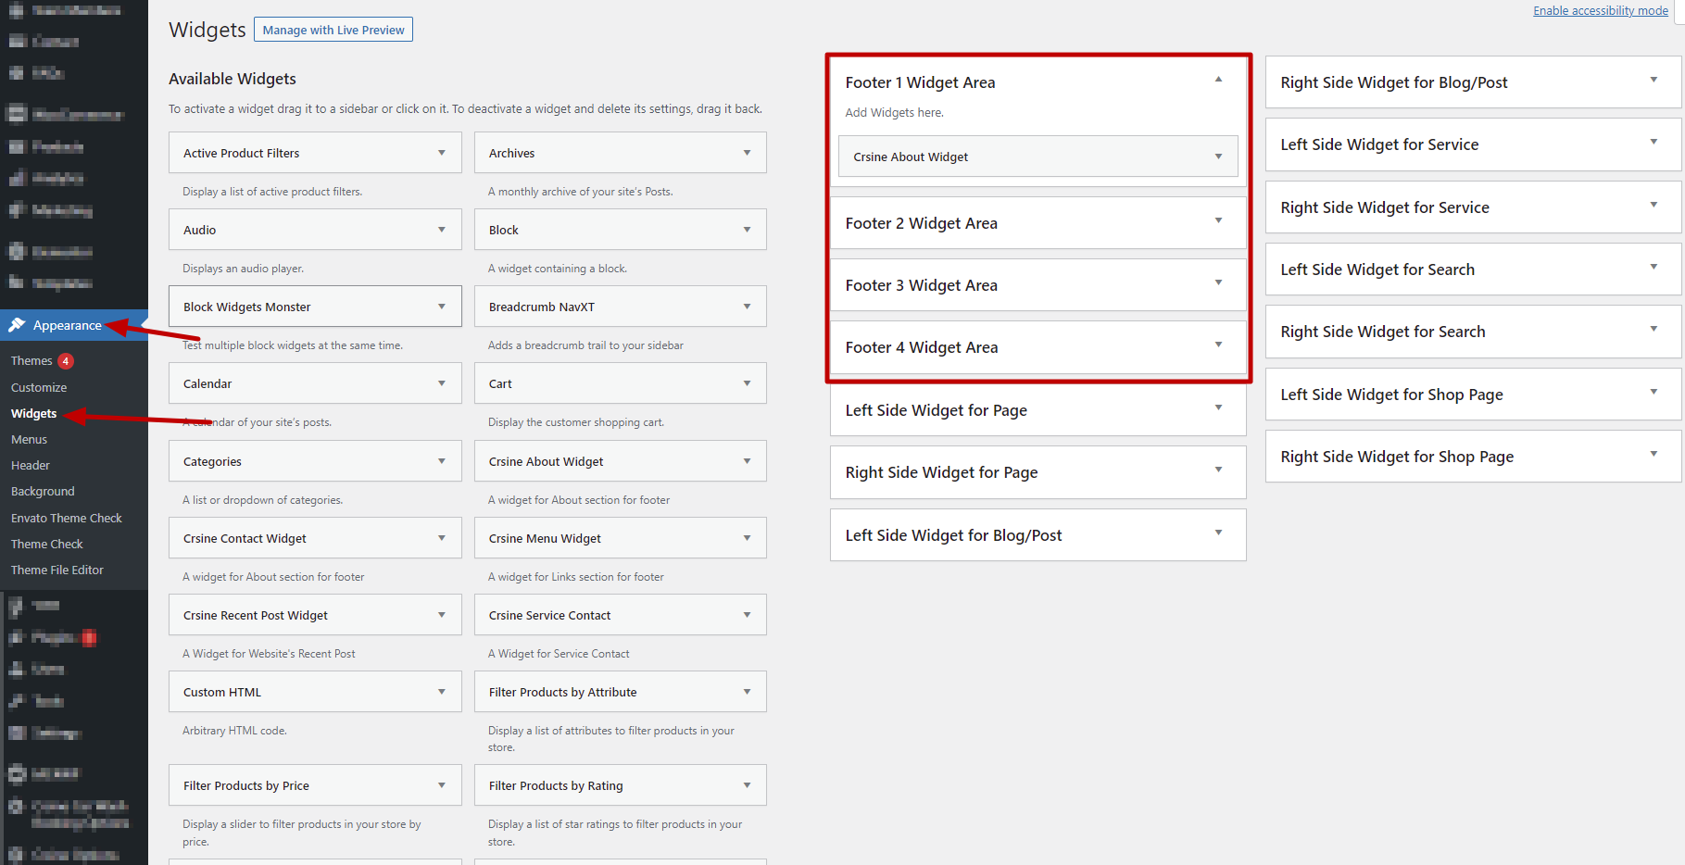Click the Enable accessibility mode link
Viewport: 1685px width, 865px height.
[1600, 11]
